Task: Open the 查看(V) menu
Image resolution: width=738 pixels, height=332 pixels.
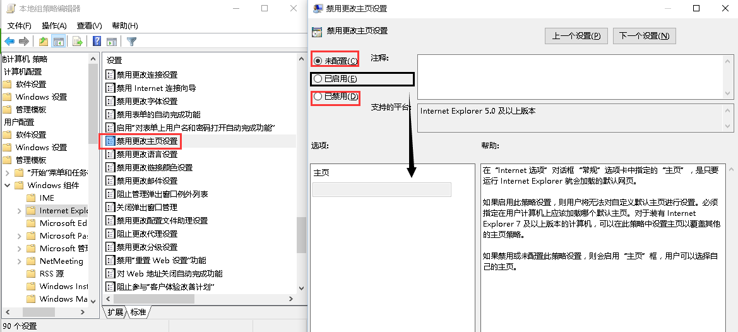Action: pyautogui.click(x=90, y=25)
